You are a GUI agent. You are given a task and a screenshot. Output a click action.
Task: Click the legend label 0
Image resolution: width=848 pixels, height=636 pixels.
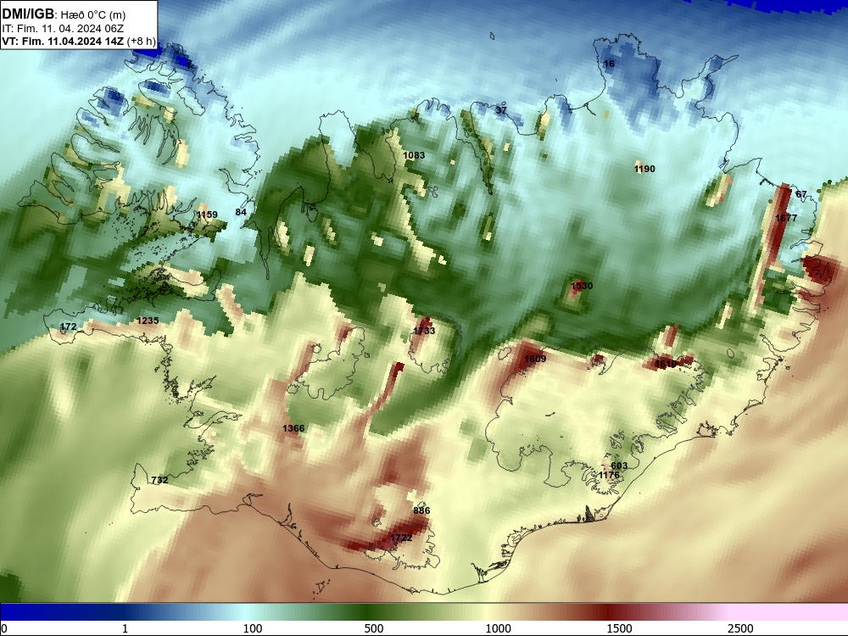pos(4,628)
